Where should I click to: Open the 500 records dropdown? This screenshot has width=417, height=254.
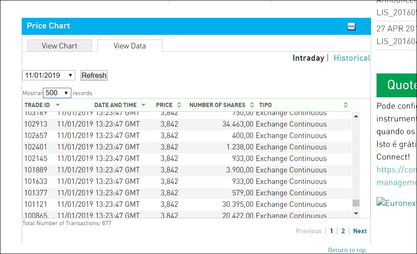[x=57, y=93]
